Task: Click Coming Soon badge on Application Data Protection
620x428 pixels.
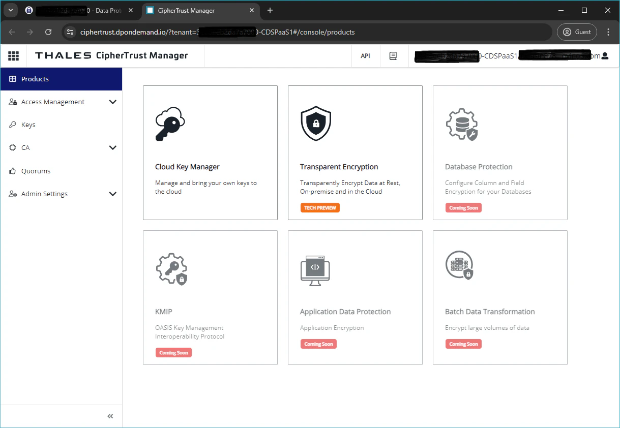Action: (318, 344)
